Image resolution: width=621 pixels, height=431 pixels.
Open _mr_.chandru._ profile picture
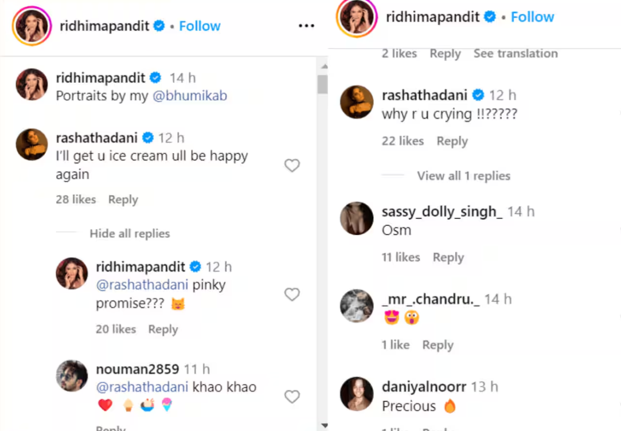pos(357,306)
